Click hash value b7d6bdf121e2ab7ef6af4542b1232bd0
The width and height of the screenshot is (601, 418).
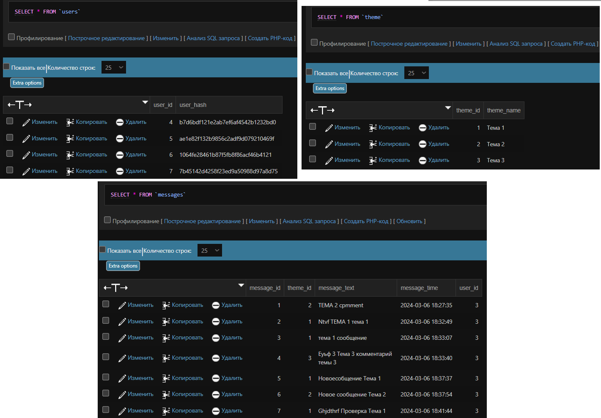pos(228,122)
